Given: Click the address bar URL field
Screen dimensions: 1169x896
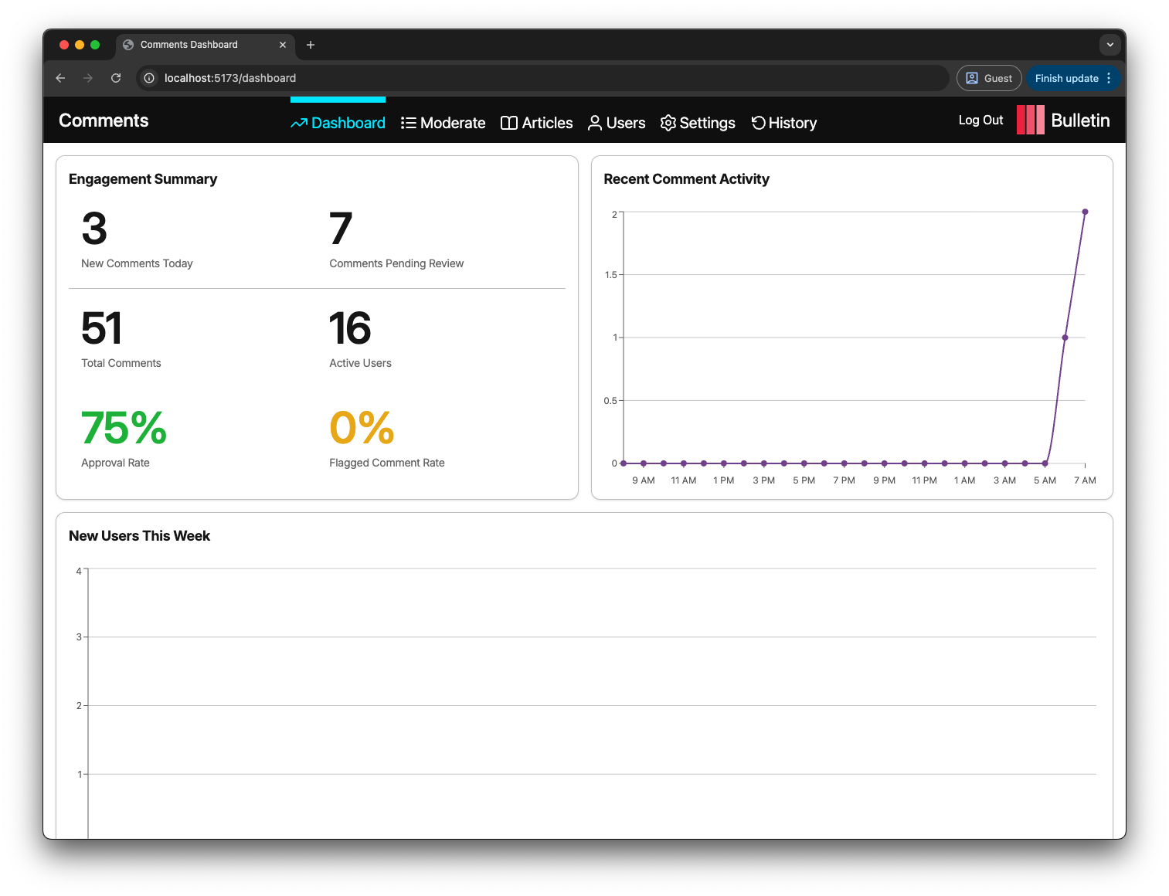Looking at the screenshot, I should coord(541,78).
